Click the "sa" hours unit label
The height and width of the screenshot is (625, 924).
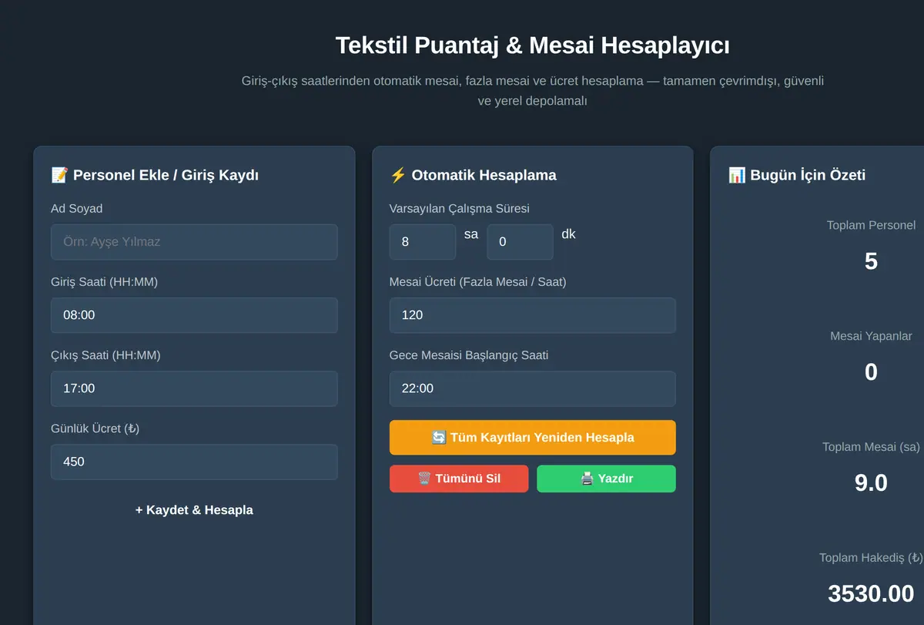[x=471, y=234]
